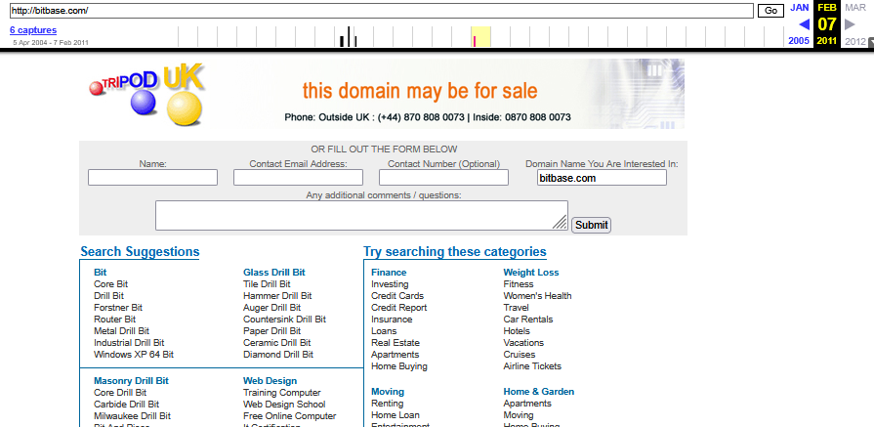874x427 pixels.
Task: Open the Paper Drill Bit link
Action: tap(272, 331)
